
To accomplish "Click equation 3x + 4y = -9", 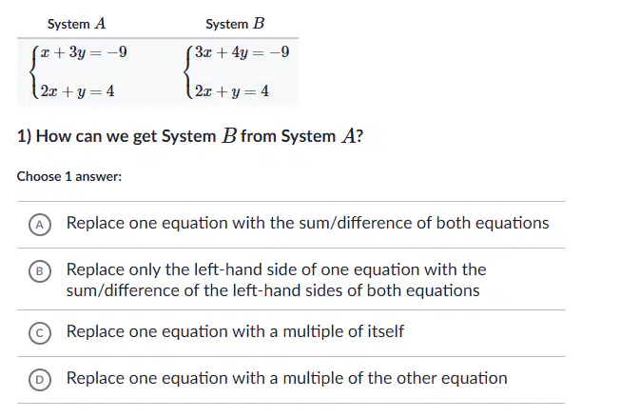I will point(242,52).
